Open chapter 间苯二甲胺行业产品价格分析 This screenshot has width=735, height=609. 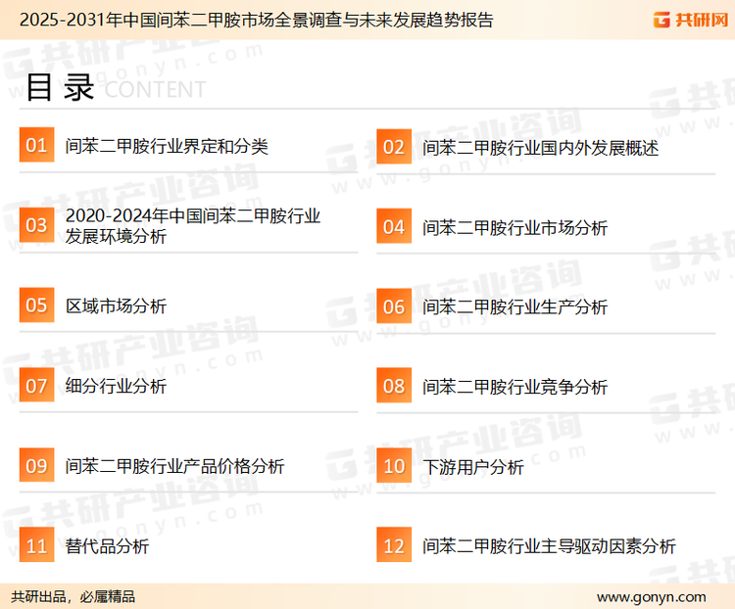[174, 466]
